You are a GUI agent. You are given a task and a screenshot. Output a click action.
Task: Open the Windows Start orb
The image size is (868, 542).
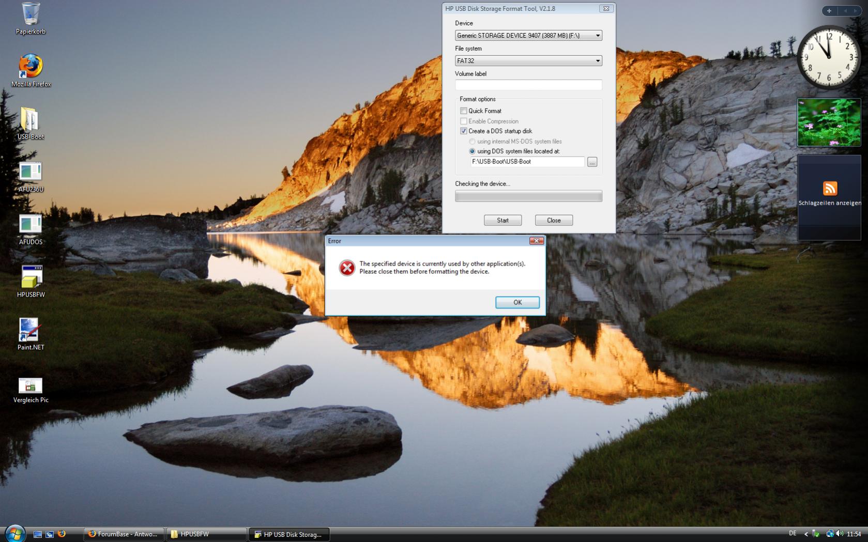point(15,534)
